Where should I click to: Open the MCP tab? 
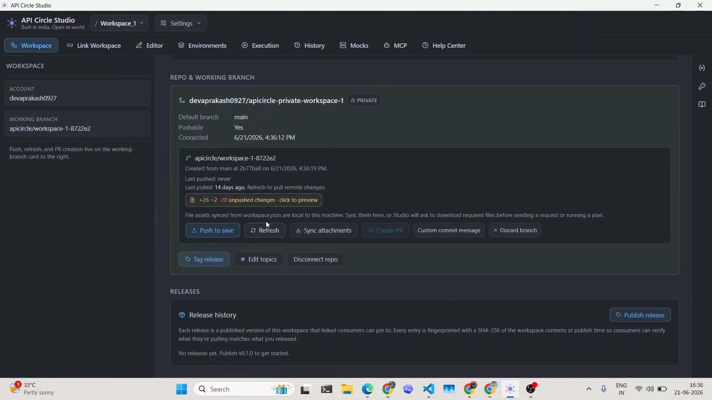(x=396, y=45)
